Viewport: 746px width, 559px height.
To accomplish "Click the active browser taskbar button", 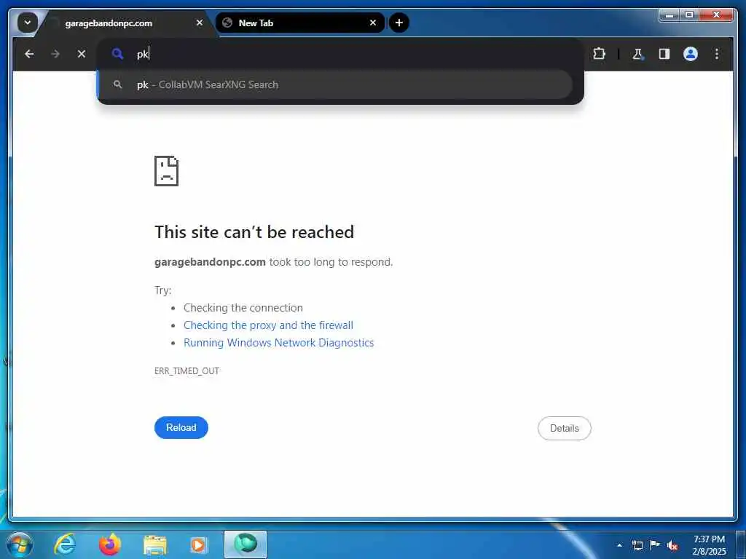I will (x=246, y=544).
